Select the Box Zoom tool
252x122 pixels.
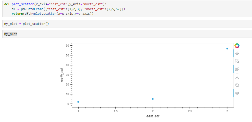pyautogui.click(x=237, y=61)
